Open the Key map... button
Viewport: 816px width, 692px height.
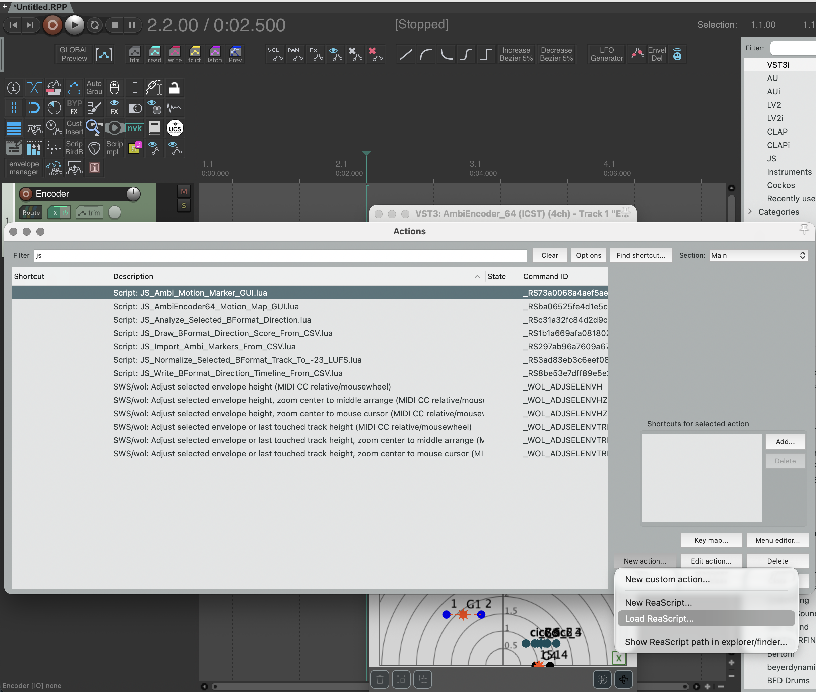[x=711, y=540]
